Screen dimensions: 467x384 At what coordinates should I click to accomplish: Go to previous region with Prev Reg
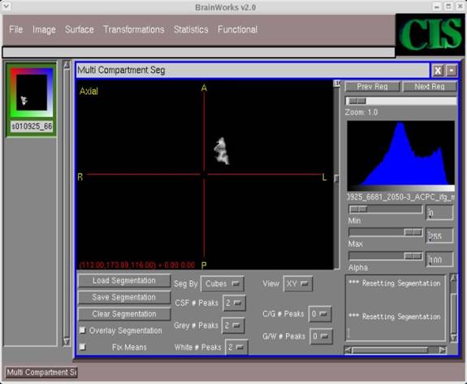[372, 87]
